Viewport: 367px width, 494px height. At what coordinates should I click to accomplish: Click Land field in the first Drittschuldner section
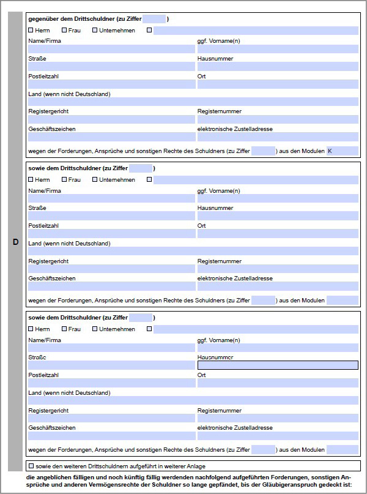193,102
